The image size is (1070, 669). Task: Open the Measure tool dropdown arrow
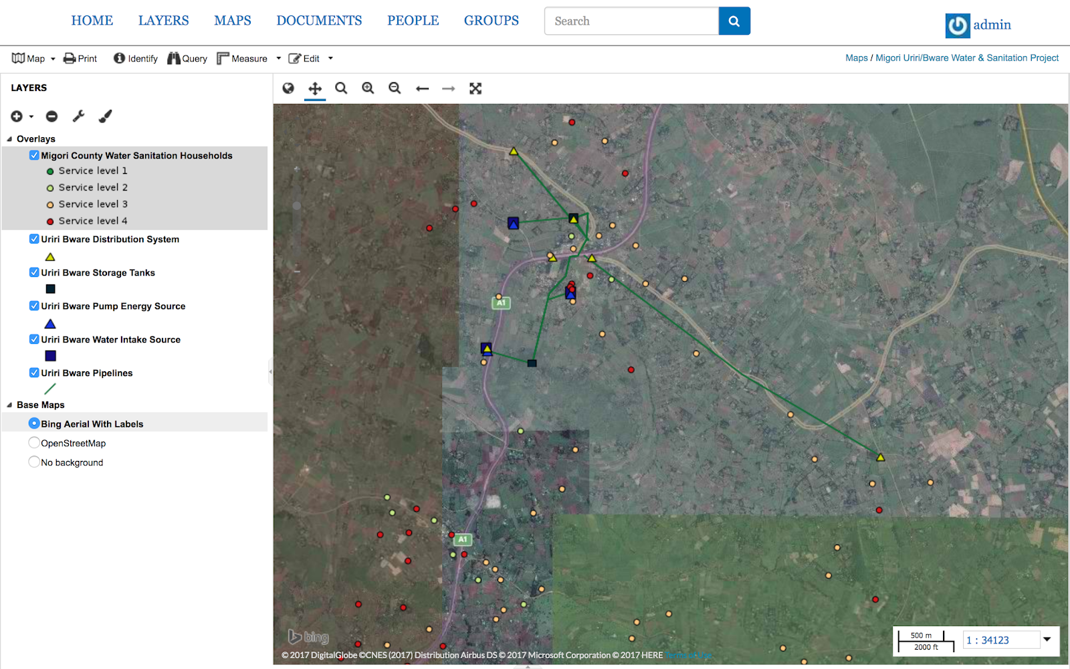click(x=279, y=59)
